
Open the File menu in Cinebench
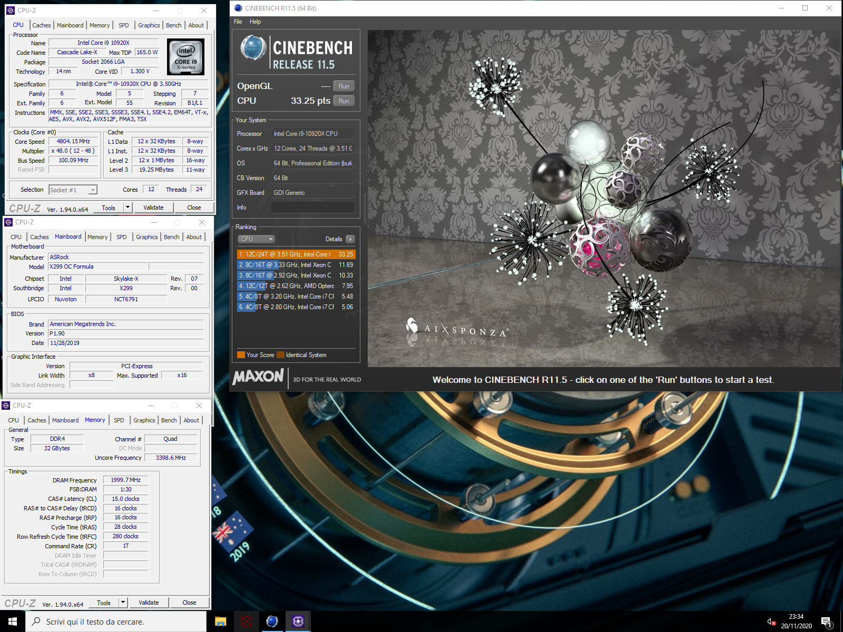click(238, 22)
